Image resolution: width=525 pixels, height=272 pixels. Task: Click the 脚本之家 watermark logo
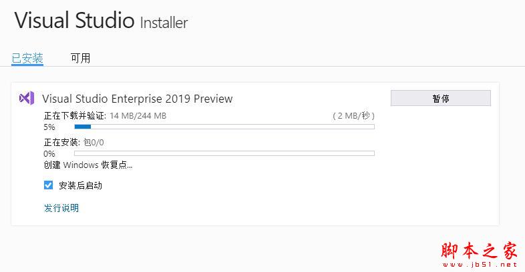[480, 250]
